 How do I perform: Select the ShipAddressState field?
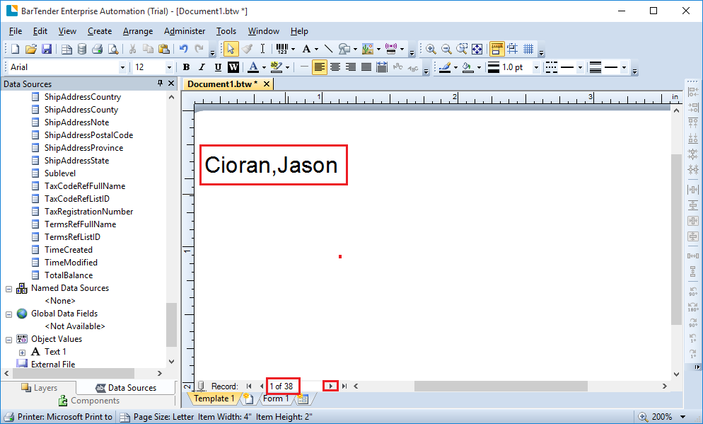pos(76,160)
